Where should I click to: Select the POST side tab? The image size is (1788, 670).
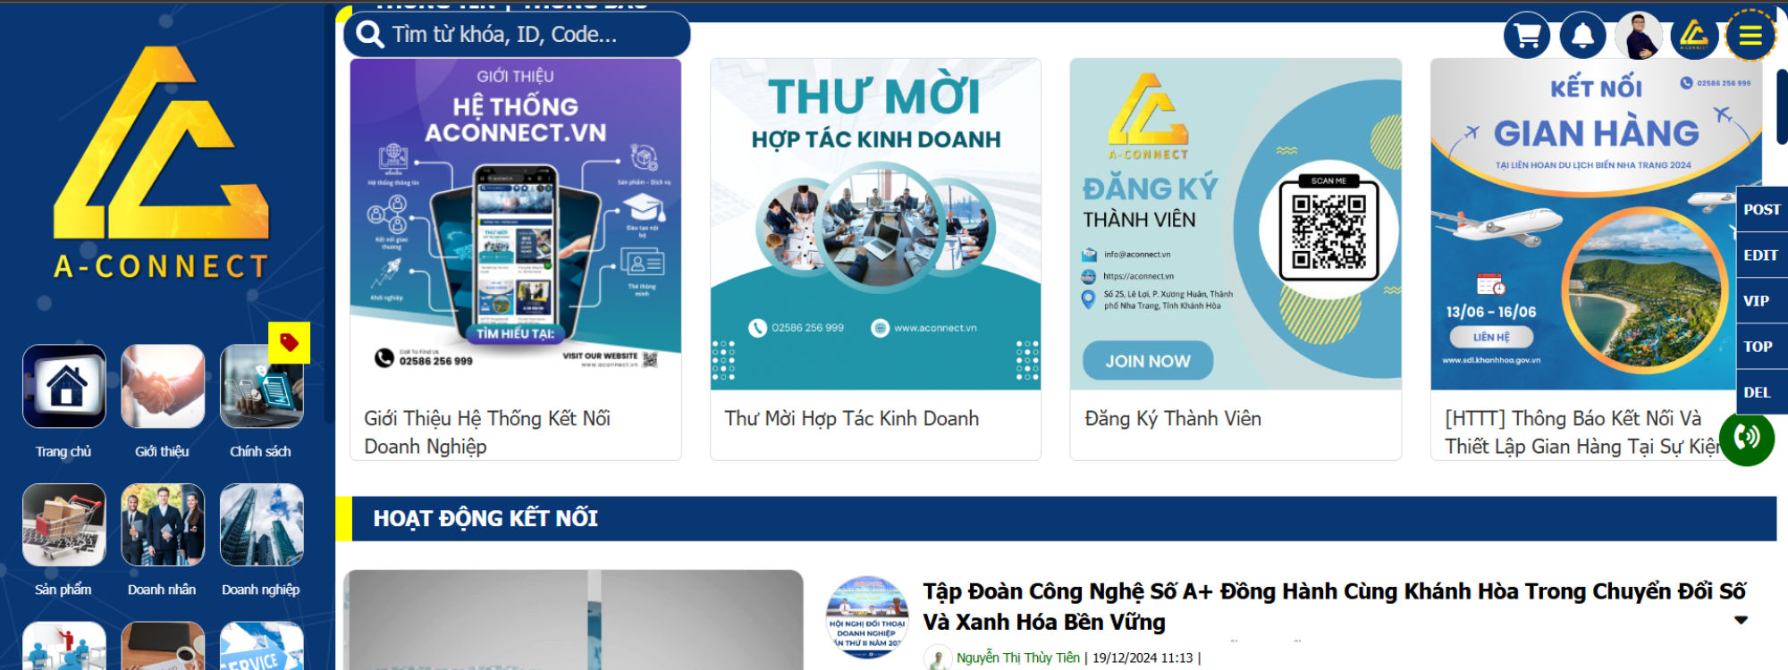1761,209
